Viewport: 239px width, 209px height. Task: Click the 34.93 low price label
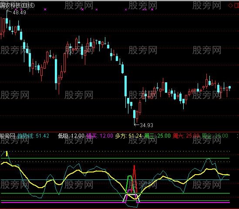(146, 125)
